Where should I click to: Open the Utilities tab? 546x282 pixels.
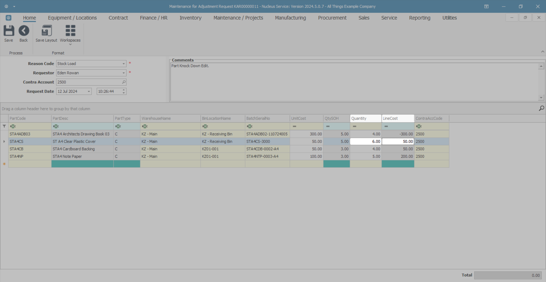449,18
